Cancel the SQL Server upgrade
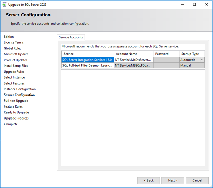 point(197,180)
